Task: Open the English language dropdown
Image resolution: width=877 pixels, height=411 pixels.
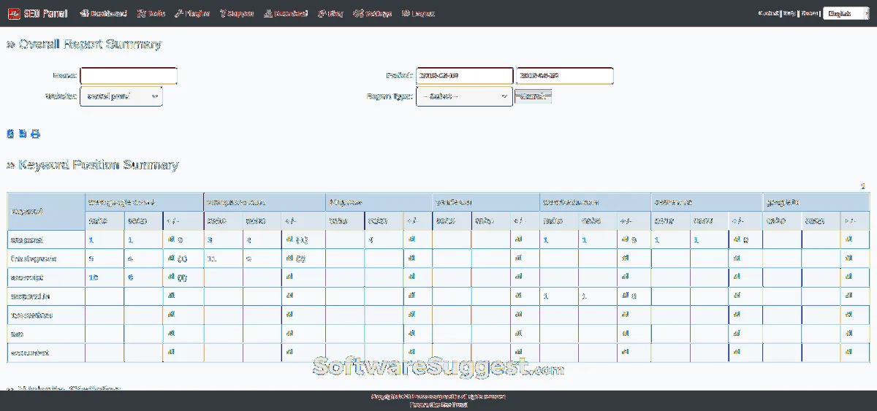Action: (x=845, y=13)
